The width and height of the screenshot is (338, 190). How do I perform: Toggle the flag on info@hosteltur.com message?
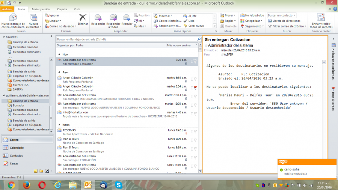195,114
